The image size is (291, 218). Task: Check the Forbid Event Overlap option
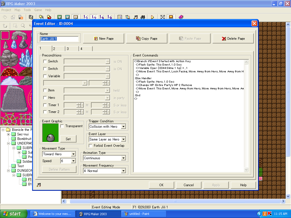[91, 146]
